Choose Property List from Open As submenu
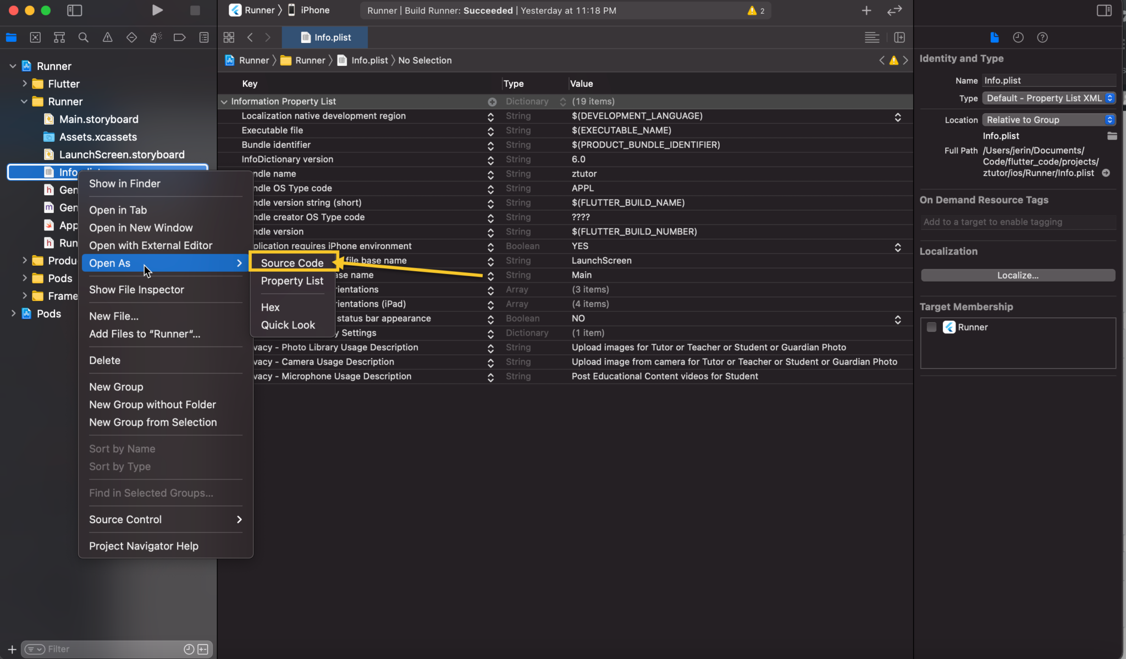Image resolution: width=1126 pixels, height=659 pixels. [x=292, y=281]
